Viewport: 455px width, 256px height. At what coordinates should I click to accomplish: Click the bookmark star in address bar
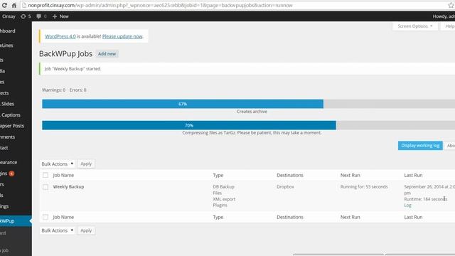[x=451, y=5]
